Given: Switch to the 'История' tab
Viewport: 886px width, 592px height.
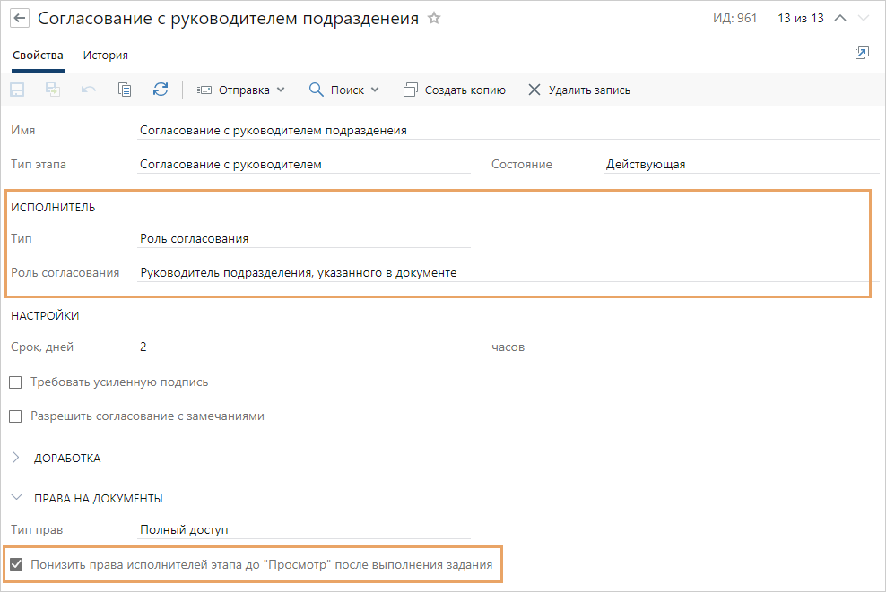Looking at the screenshot, I should [x=106, y=56].
